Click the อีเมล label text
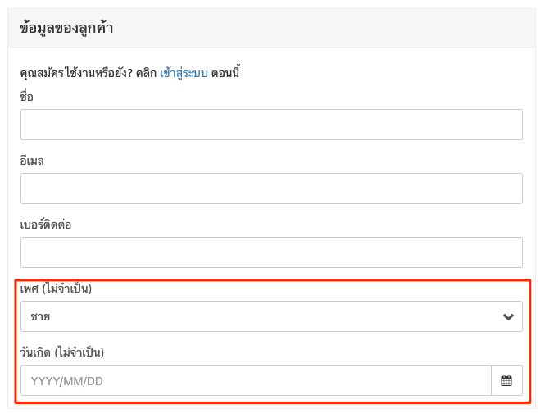 point(32,161)
